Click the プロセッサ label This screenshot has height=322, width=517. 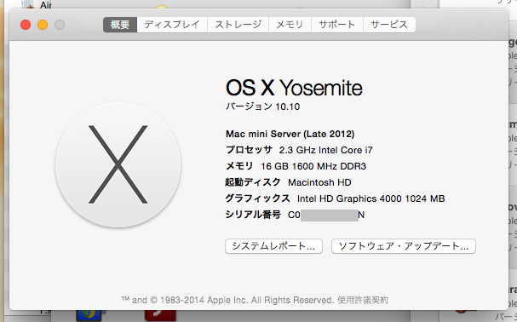(x=249, y=150)
